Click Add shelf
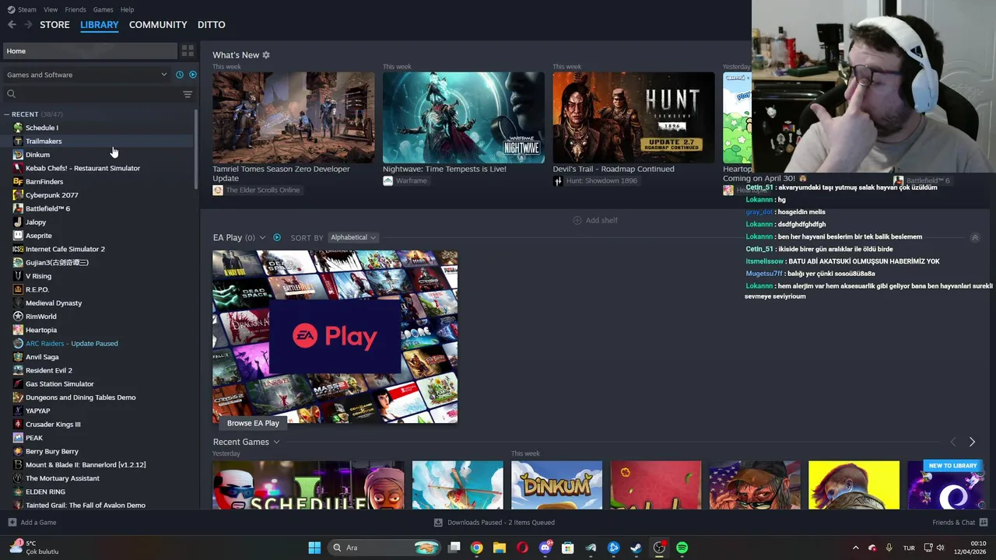The height and width of the screenshot is (560, 996). pos(595,220)
